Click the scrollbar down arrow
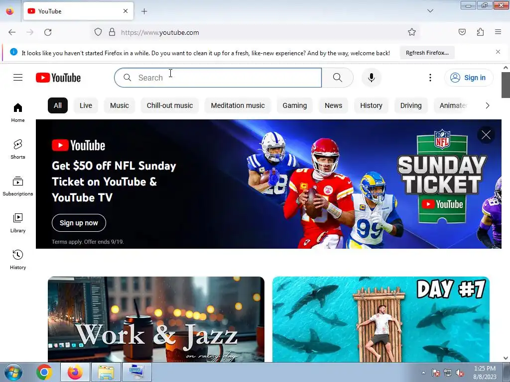 (x=506, y=358)
